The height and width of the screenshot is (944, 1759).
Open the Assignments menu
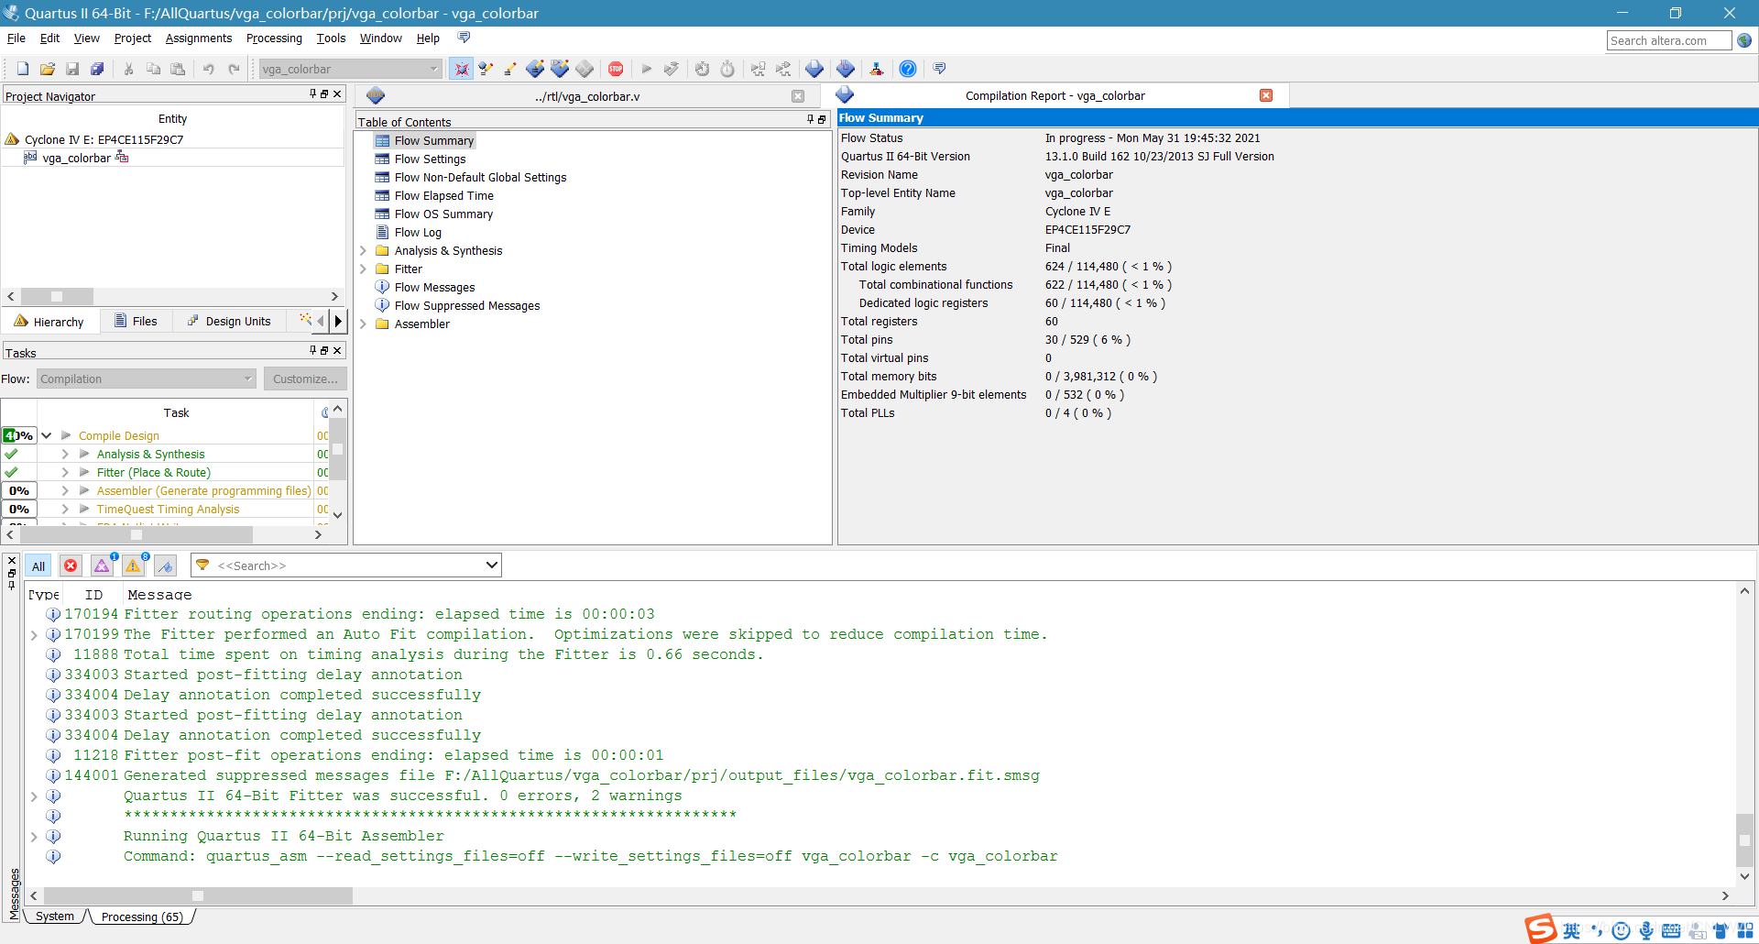coord(199,38)
